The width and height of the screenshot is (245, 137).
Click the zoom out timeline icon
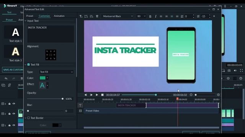pyautogui.click(x=191, y=95)
